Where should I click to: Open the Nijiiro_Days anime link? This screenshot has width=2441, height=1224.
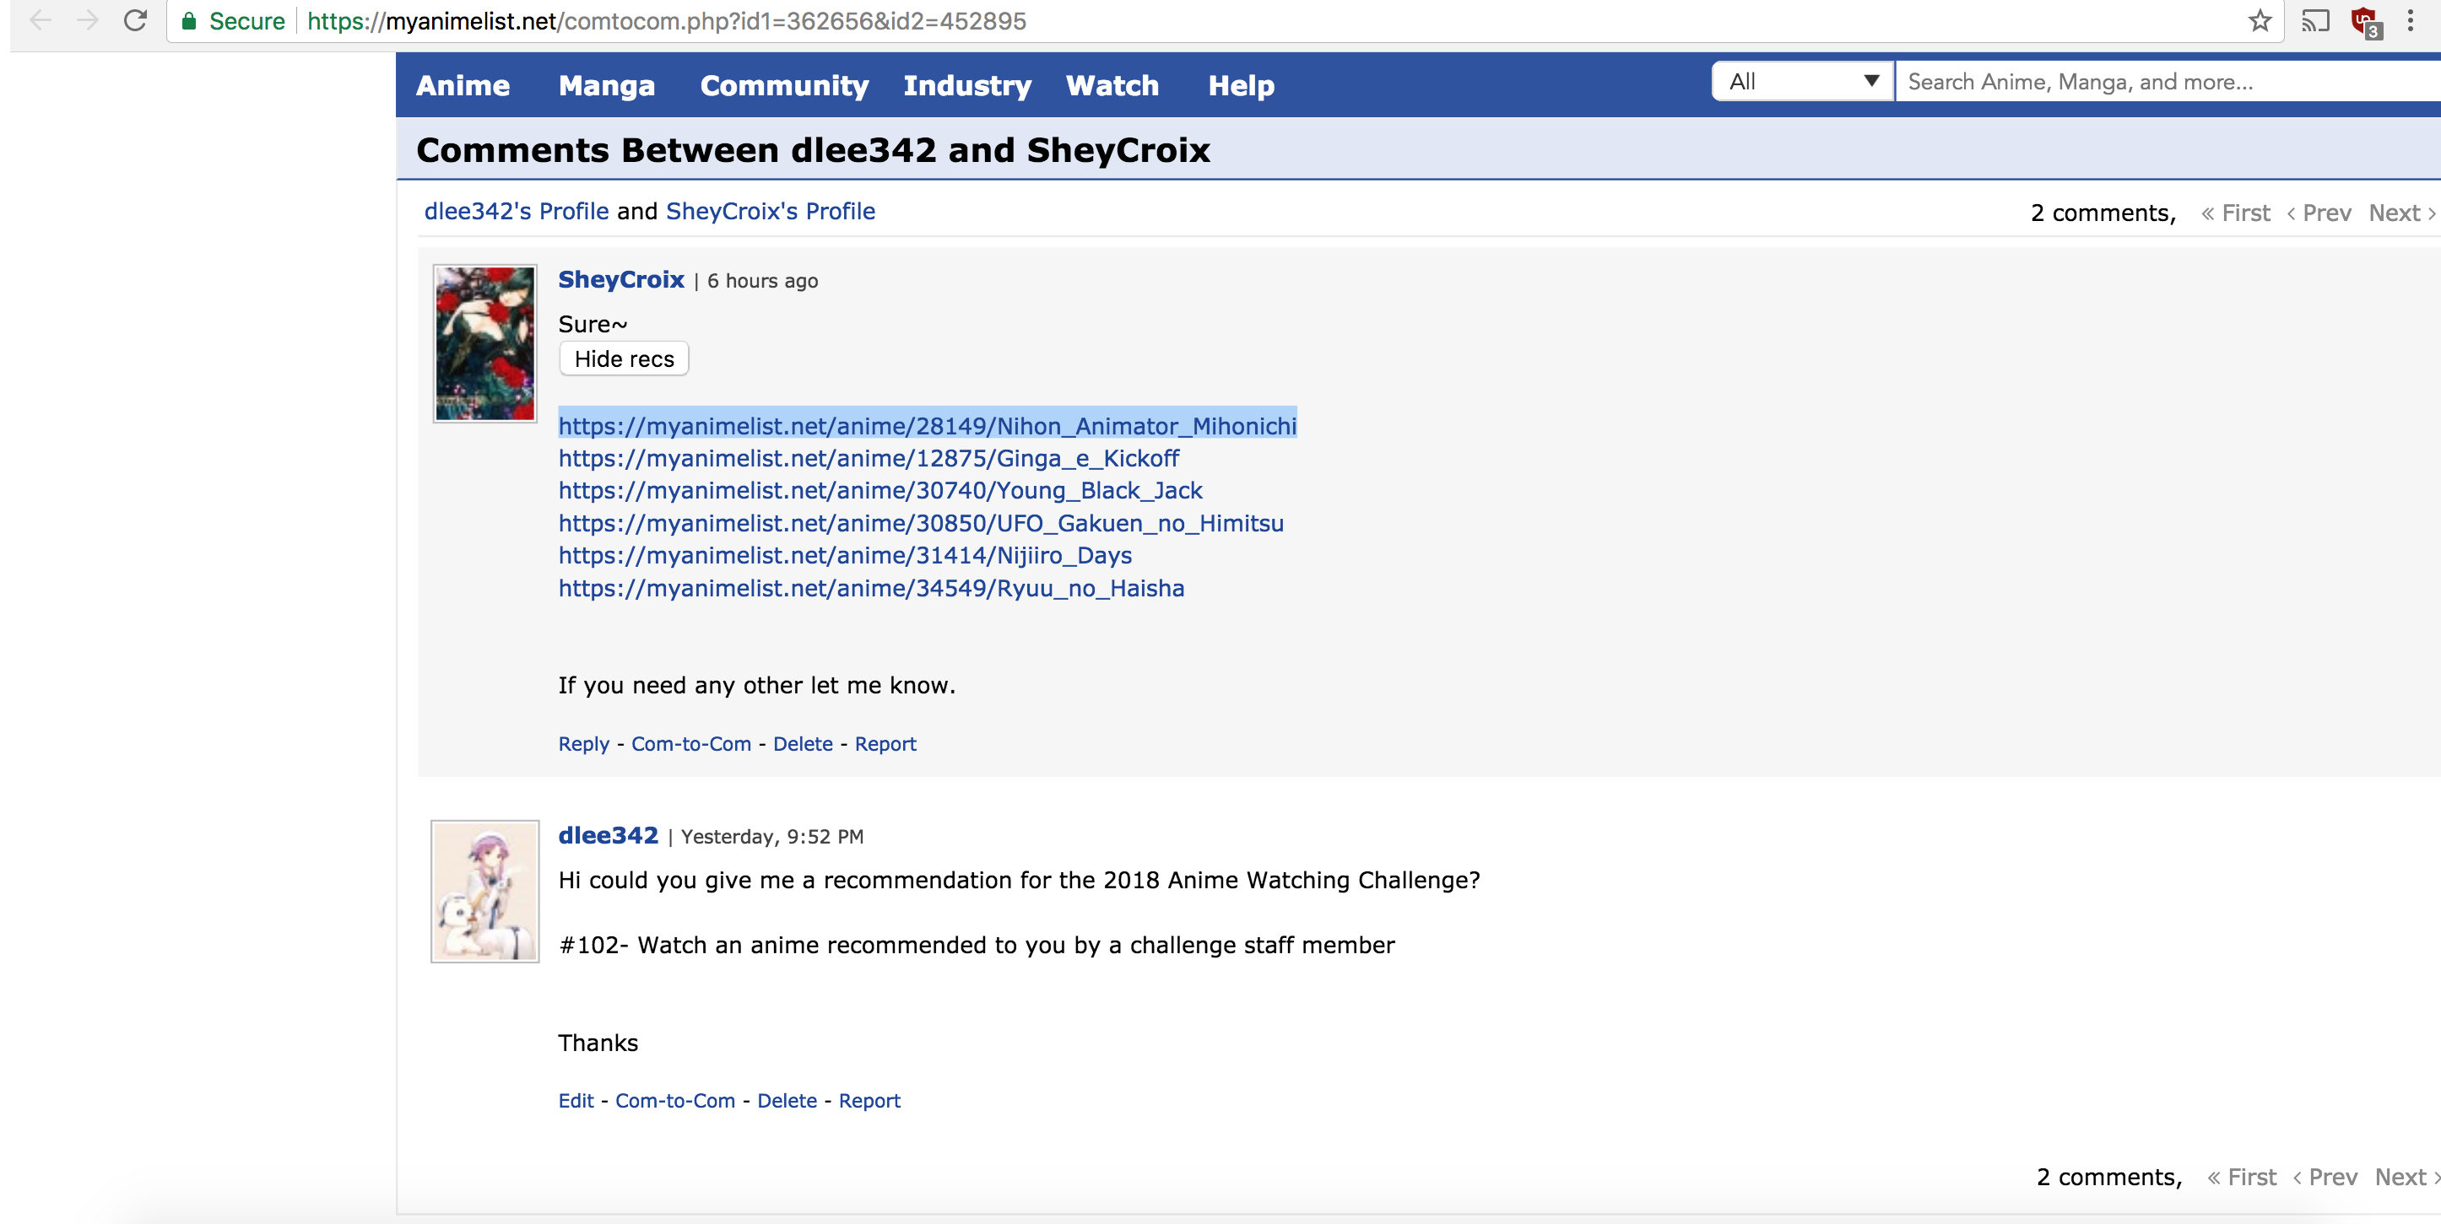pos(845,556)
